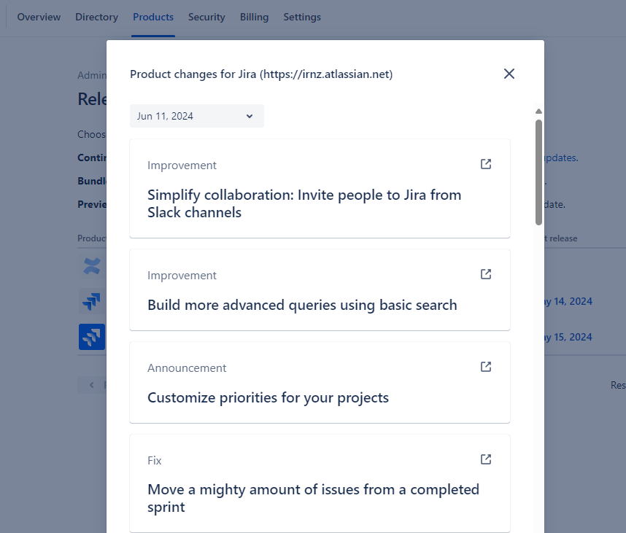Click the dialog title 'Product changes for Jira'
Screen dimensions: 626x533
coord(261,74)
